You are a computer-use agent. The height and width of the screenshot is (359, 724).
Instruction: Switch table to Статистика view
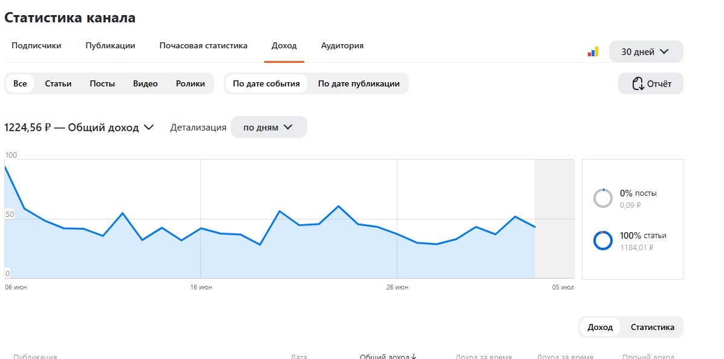pos(653,327)
